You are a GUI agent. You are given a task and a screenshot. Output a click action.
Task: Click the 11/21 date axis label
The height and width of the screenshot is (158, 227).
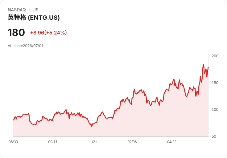[x=92, y=142]
